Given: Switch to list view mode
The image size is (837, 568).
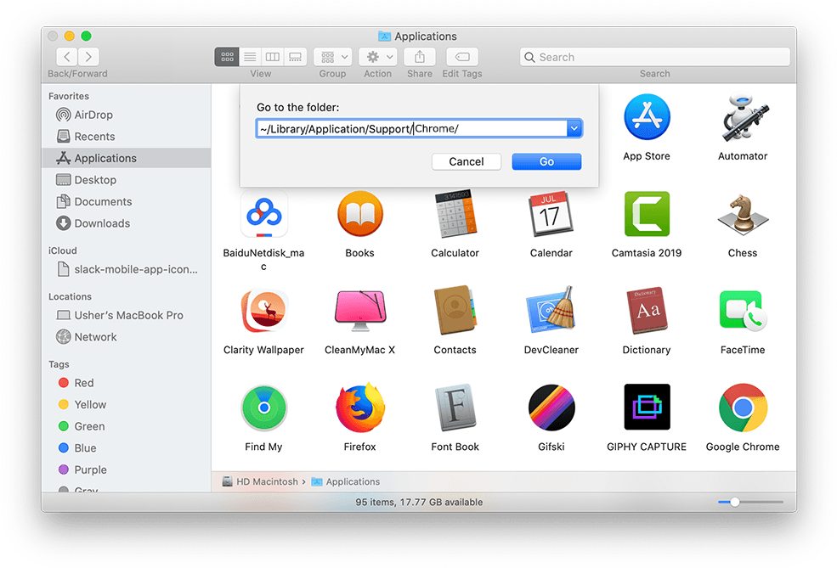Looking at the screenshot, I should click(x=250, y=57).
